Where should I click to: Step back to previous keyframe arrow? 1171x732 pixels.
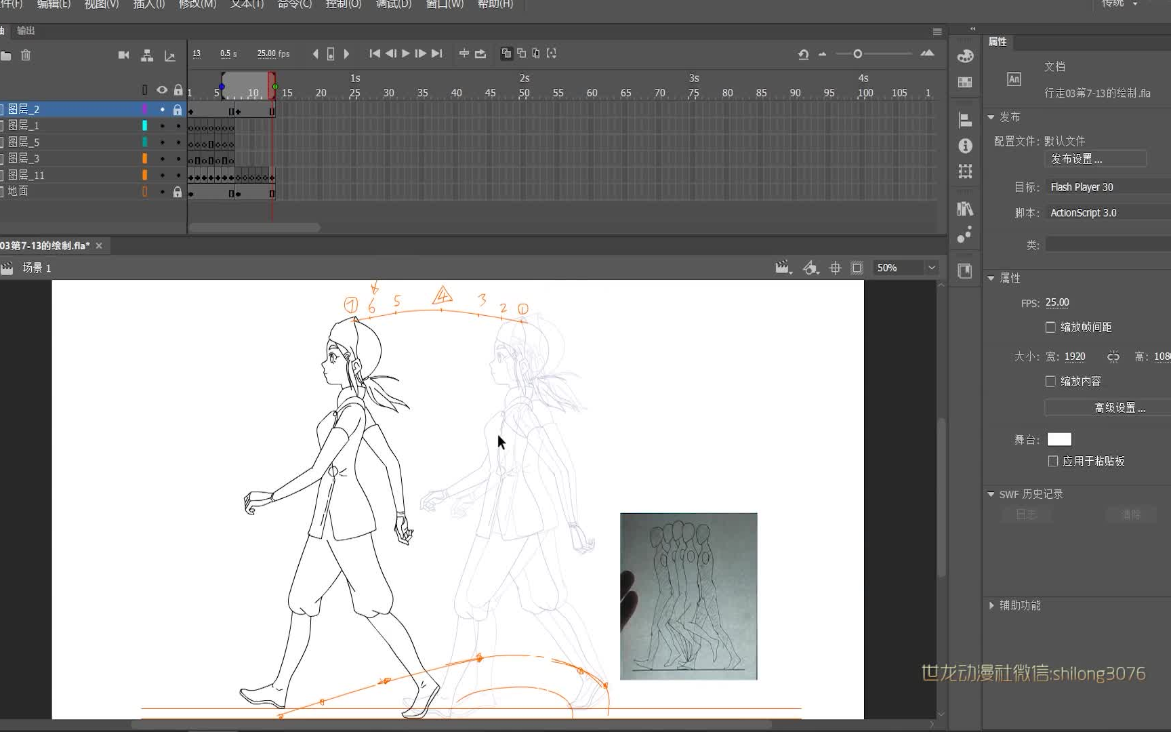[315, 54]
